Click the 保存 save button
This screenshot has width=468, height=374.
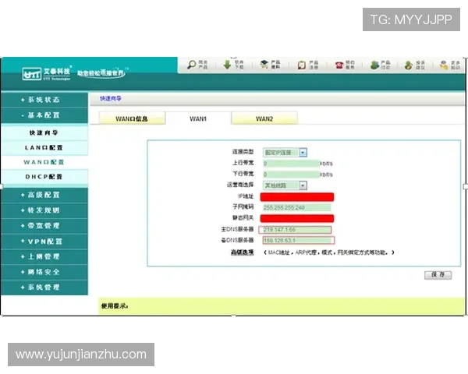pyautogui.click(x=438, y=275)
